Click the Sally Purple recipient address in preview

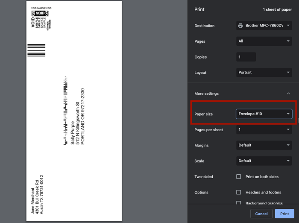(77, 117)
